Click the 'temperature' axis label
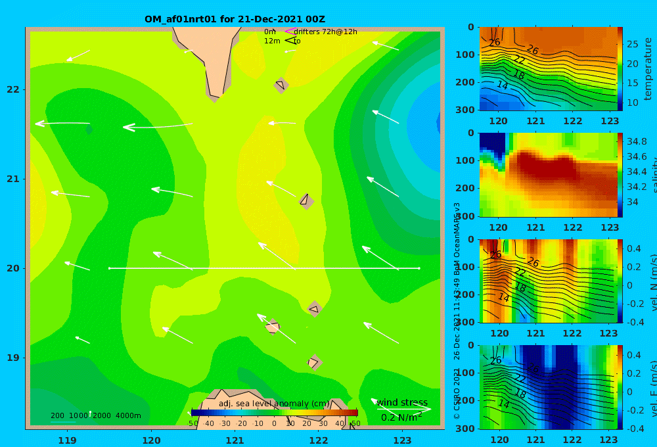Image resolution: width=657 pixels, height=447 pixels. [648, 69]
